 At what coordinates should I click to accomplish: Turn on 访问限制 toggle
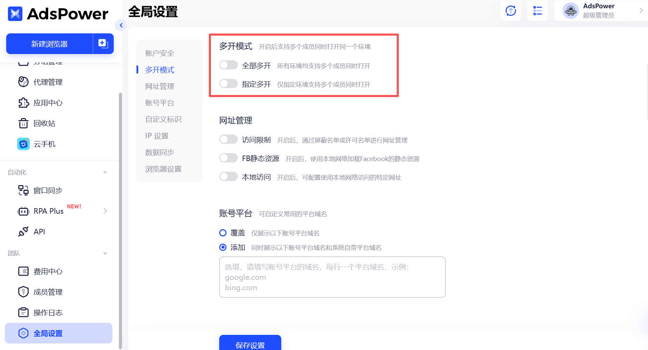(229, 139)
